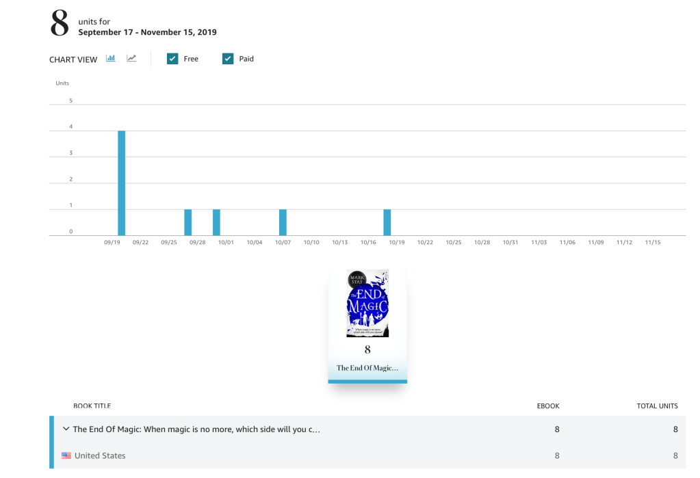Select the bar just before 10/19
Viewport: 700px width, 478px height.
point(387,222)
